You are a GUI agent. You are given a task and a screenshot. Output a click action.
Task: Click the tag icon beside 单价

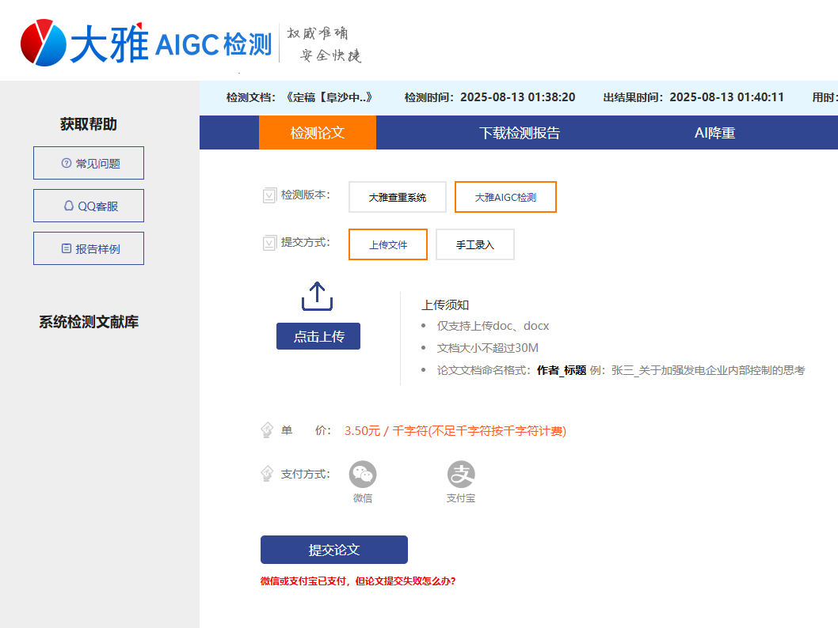[267, 430]
